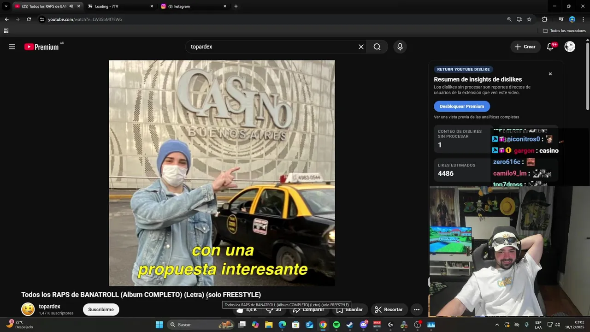Open Chrome apps grid shortcut
The image size is (590, 332).
[6, 31]
